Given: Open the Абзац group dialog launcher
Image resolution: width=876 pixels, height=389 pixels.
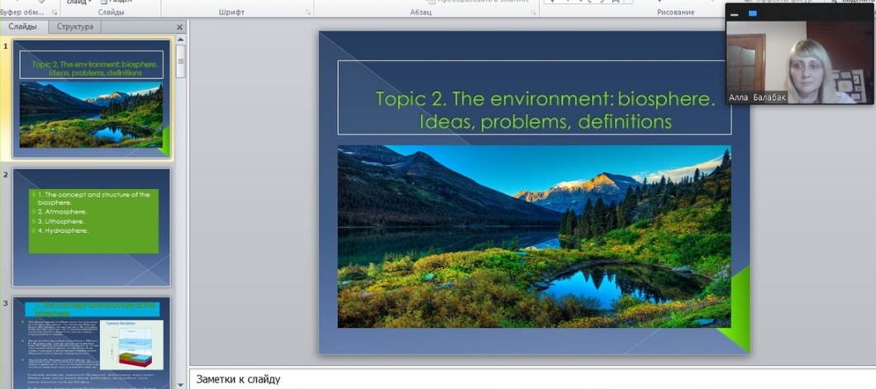Looking at the screenshot, I should (x=533, y=12).
